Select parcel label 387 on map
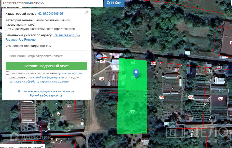 132,112
